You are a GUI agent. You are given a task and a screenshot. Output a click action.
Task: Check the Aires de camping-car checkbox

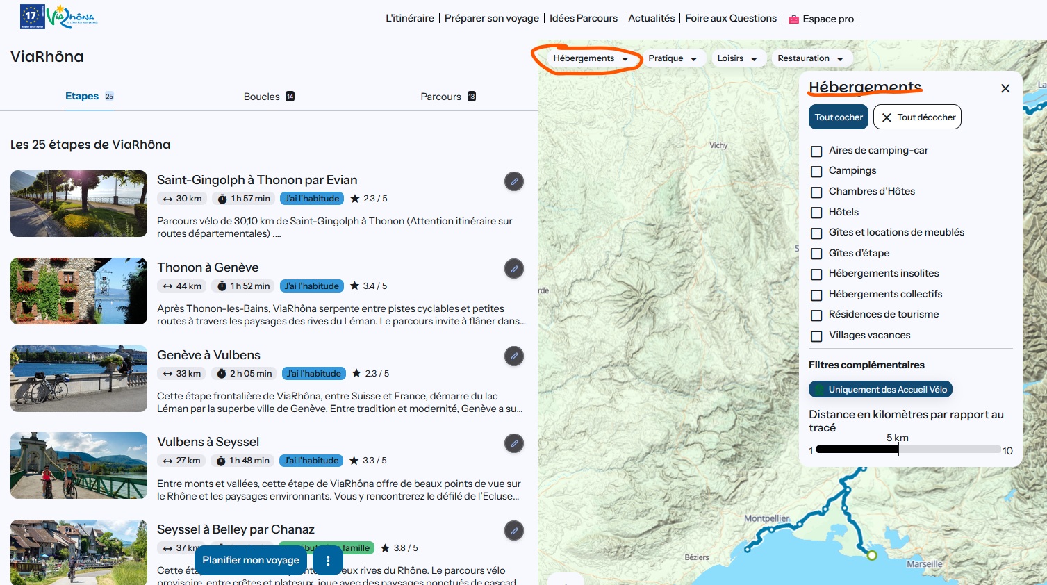(x=816, y=151)
